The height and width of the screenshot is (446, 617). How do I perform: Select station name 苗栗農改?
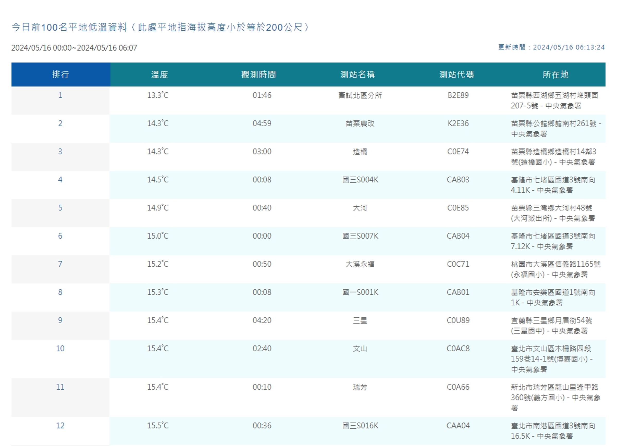(360, 123)
